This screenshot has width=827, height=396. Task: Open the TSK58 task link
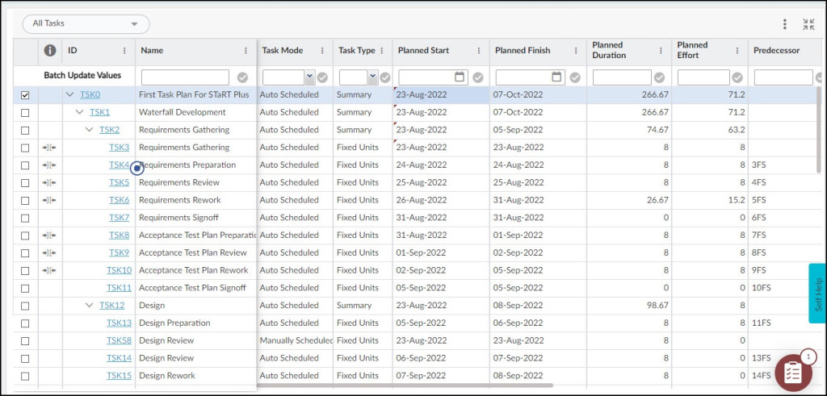tap(120, 340)
